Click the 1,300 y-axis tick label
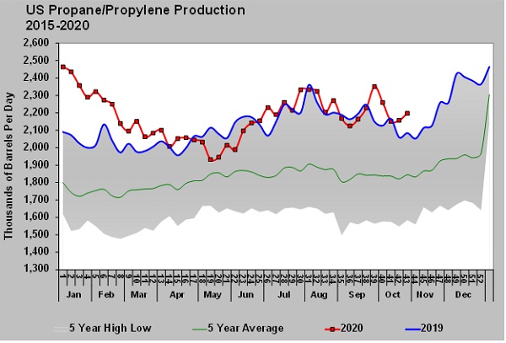The height and width of the screenshot is (343, 506). (36, 269)
